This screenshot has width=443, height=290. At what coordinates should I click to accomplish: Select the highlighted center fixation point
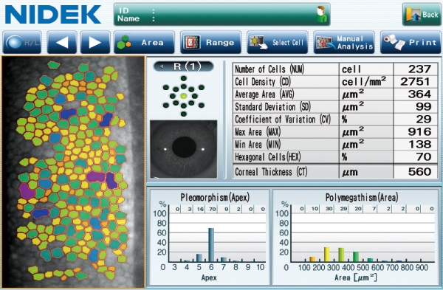(x=184, y=96)
